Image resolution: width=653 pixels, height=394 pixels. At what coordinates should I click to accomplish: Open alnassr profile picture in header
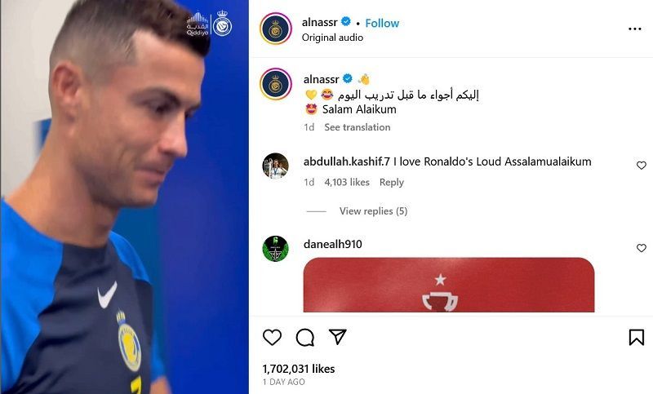coord(276,29)
